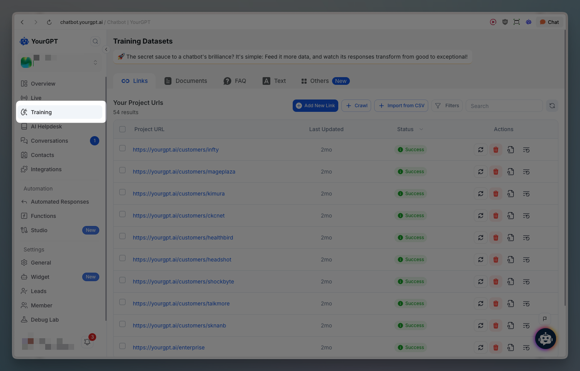The image size is (580, 371).
Task: Delete the mageplaza customer link
Action: (495, 172)
